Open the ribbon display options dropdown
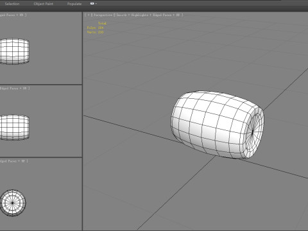The height and width of the screenshot is (231, 308). tap(93, 4)
